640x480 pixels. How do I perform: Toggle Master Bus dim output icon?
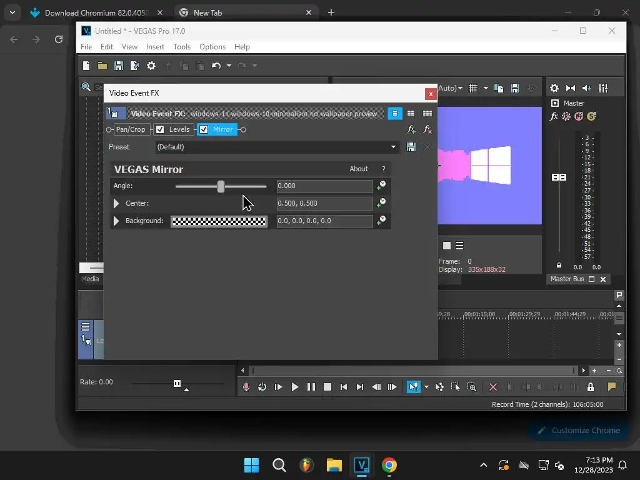586,88
